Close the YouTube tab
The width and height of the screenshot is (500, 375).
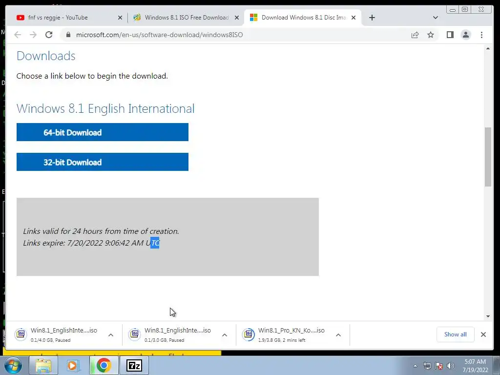(x=120, y=18)
